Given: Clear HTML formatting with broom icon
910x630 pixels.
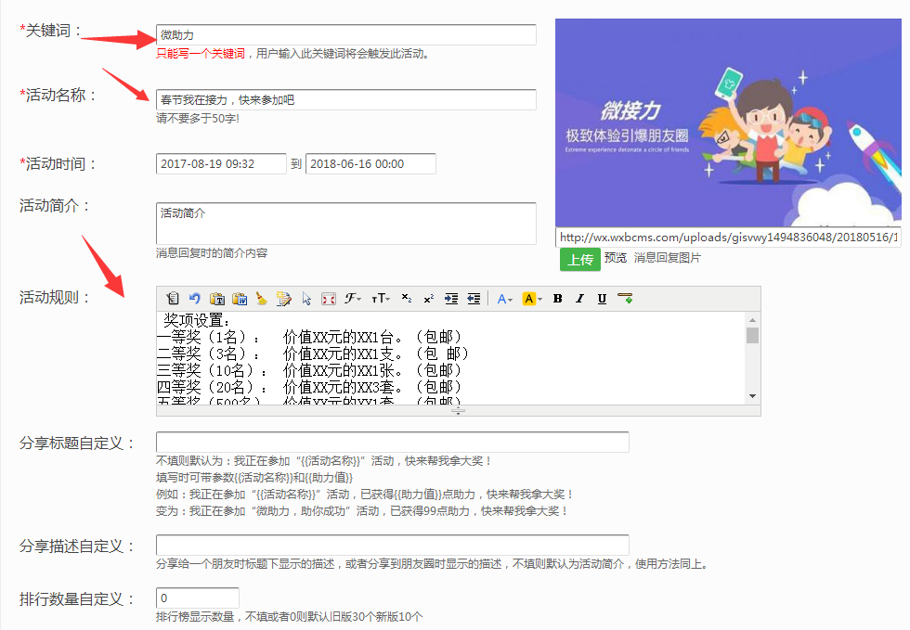Looking at the screenshot, I should click(262, 298).
